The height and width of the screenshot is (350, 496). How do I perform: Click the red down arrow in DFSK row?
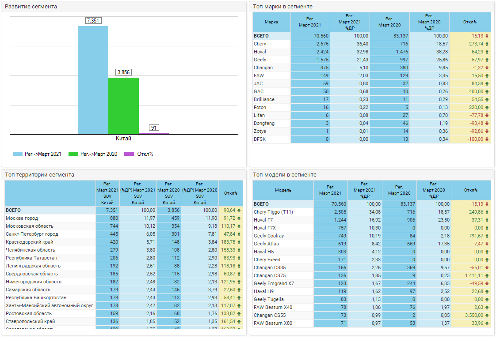[487, 139]
